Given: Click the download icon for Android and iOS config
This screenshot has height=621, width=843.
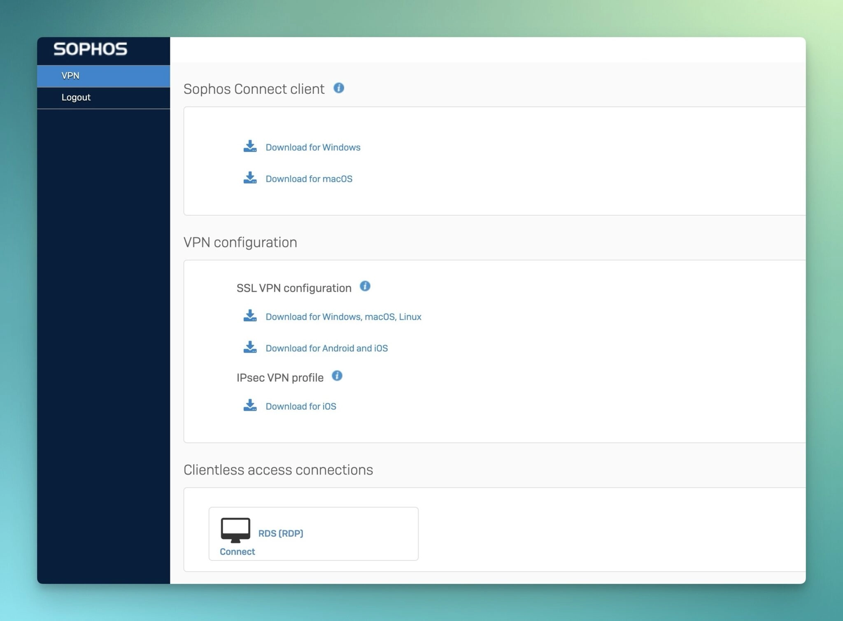Looking at the screenshot, I should (x=250, y=348).
